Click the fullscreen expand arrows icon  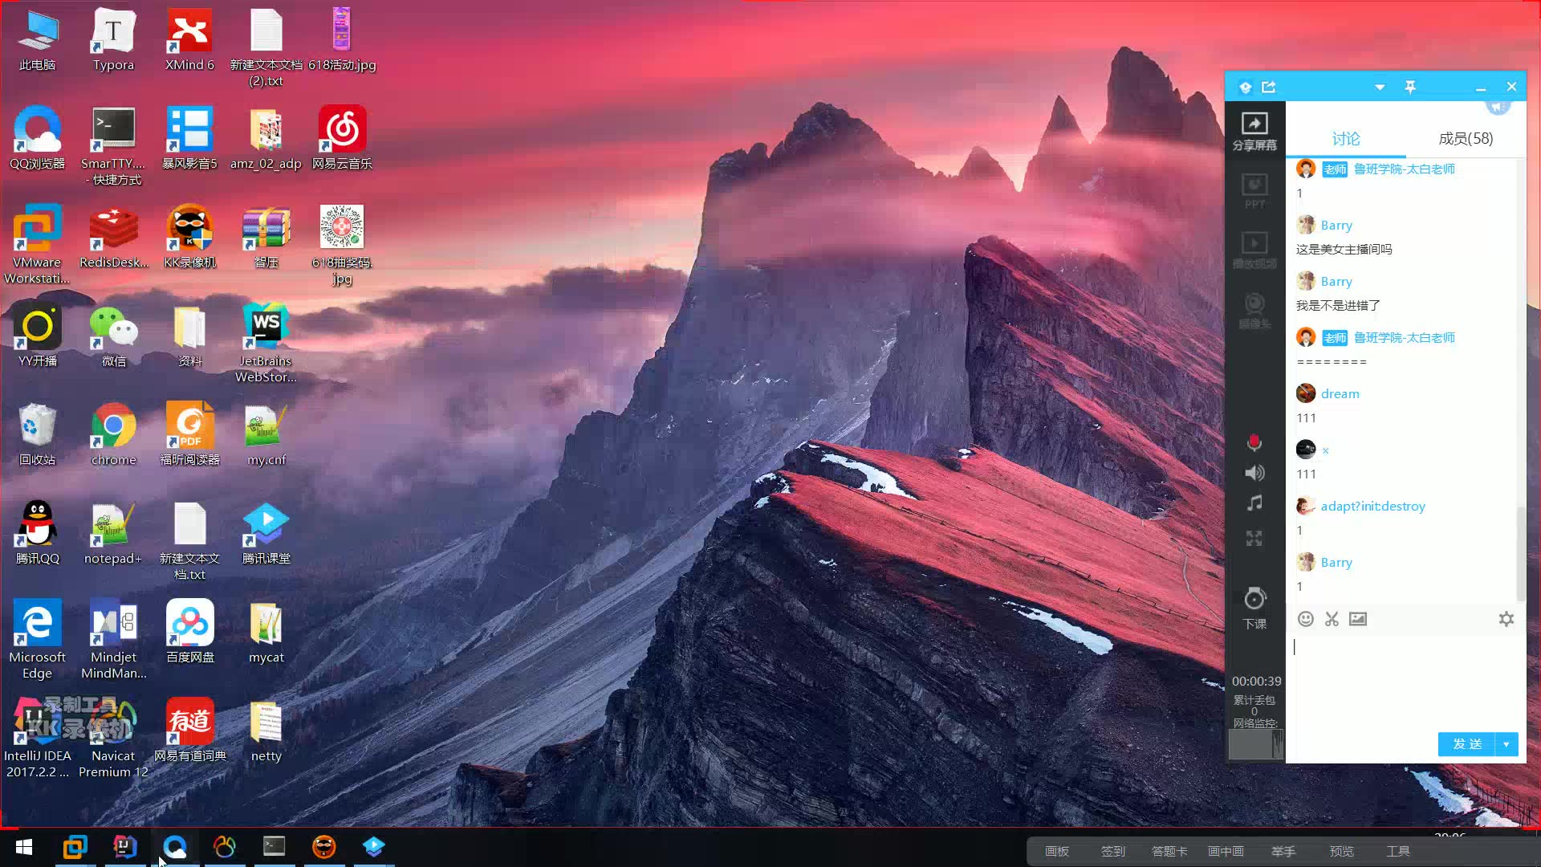1254,538
